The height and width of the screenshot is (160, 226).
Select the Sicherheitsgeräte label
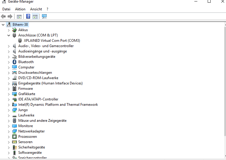point(32,147)
